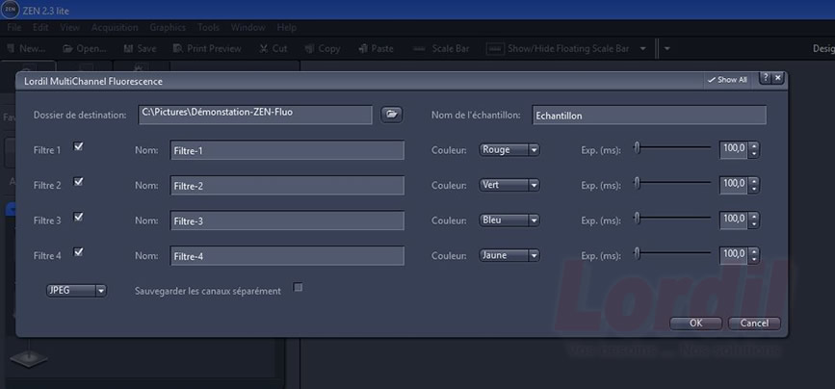Viewport: 835px width, 389px height.
Task: Open the Help menu
Action: tap(286, 27)
